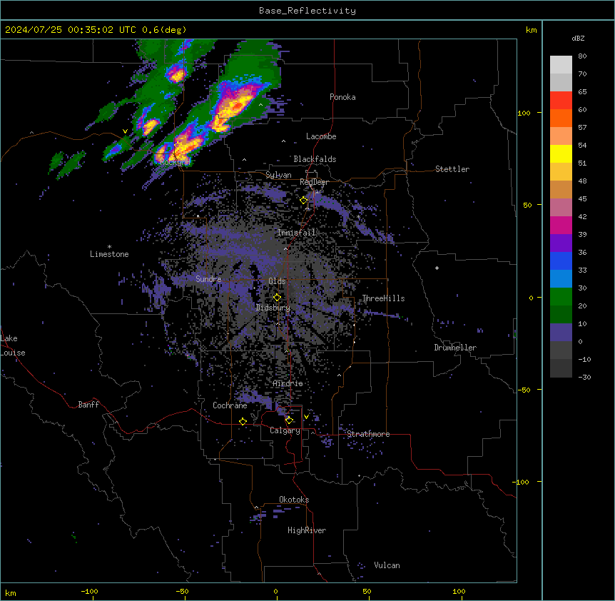Click the Blackfalds city label
615x601 pixels.
[315, 159]
